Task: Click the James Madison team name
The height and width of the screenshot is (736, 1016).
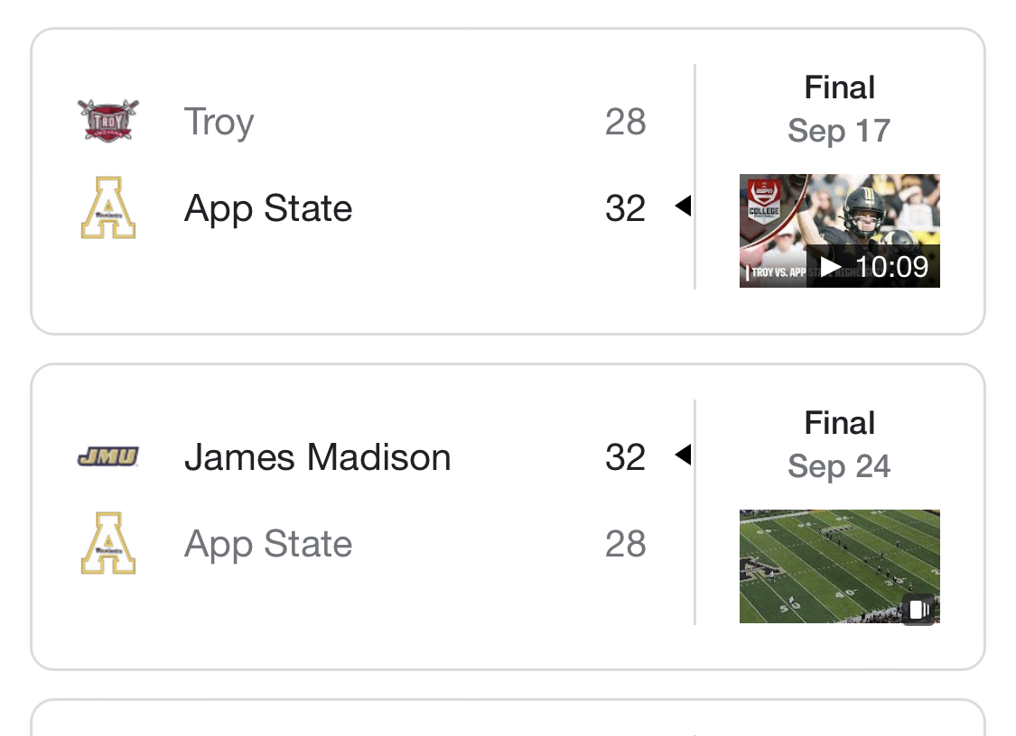Action: (x=317, y=457)
